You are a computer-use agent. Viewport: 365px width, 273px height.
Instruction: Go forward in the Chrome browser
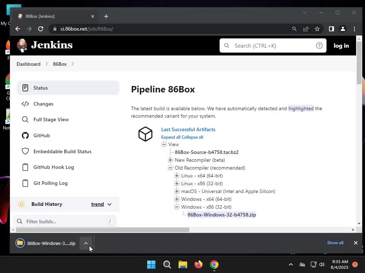pyautogui.click(x=29, y=29)
